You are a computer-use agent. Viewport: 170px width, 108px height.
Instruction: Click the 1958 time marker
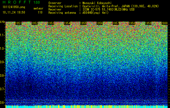(132, 23)
